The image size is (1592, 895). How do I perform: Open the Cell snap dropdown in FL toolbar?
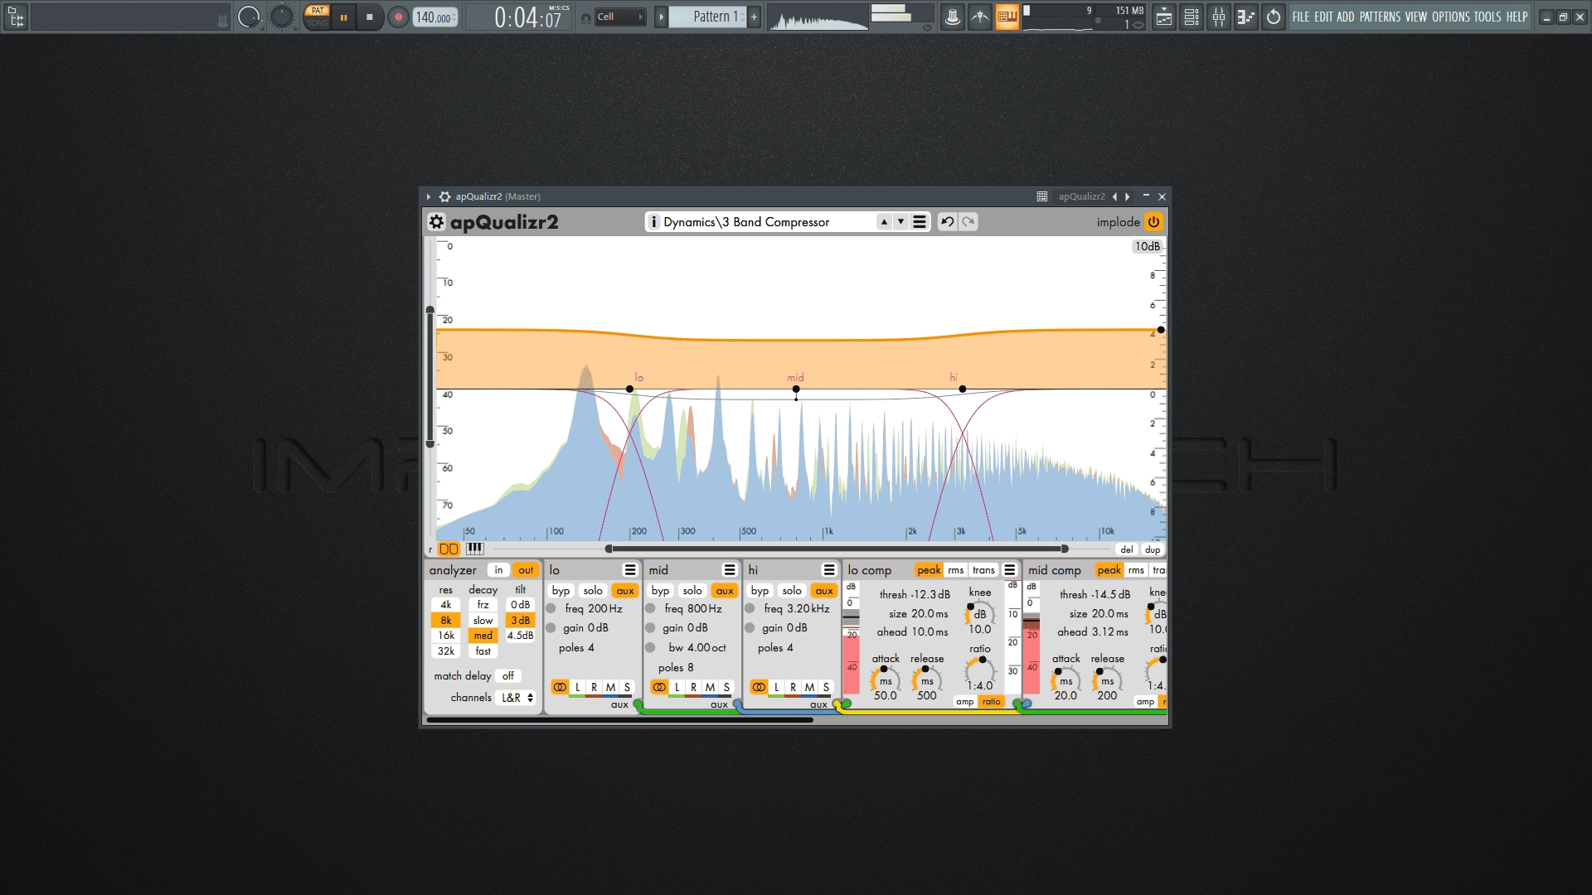point(620,17)
